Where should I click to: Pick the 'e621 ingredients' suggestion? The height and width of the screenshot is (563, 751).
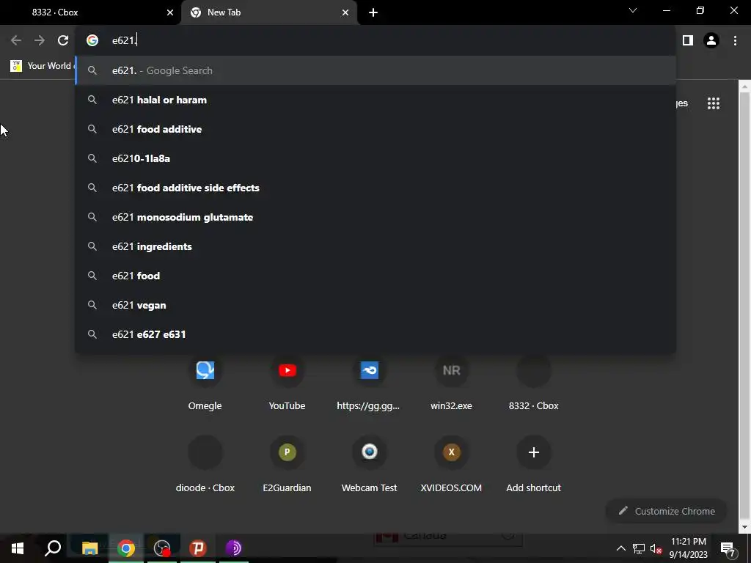(x=375, y=246)
